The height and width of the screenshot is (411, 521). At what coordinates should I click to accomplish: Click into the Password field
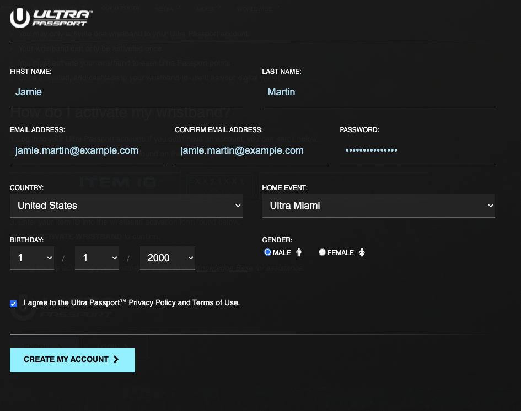pyautogui.click(x=417, y=150)
